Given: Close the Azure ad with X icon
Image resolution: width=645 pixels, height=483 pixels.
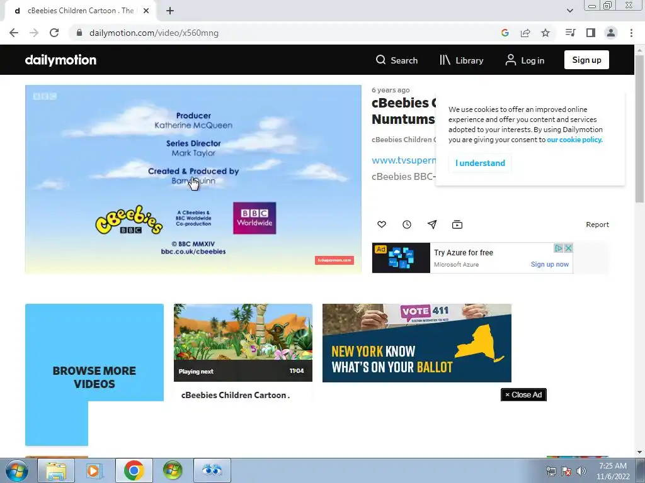Looking at the screenshot, I should pyautogui.click(x=568, y=248).
